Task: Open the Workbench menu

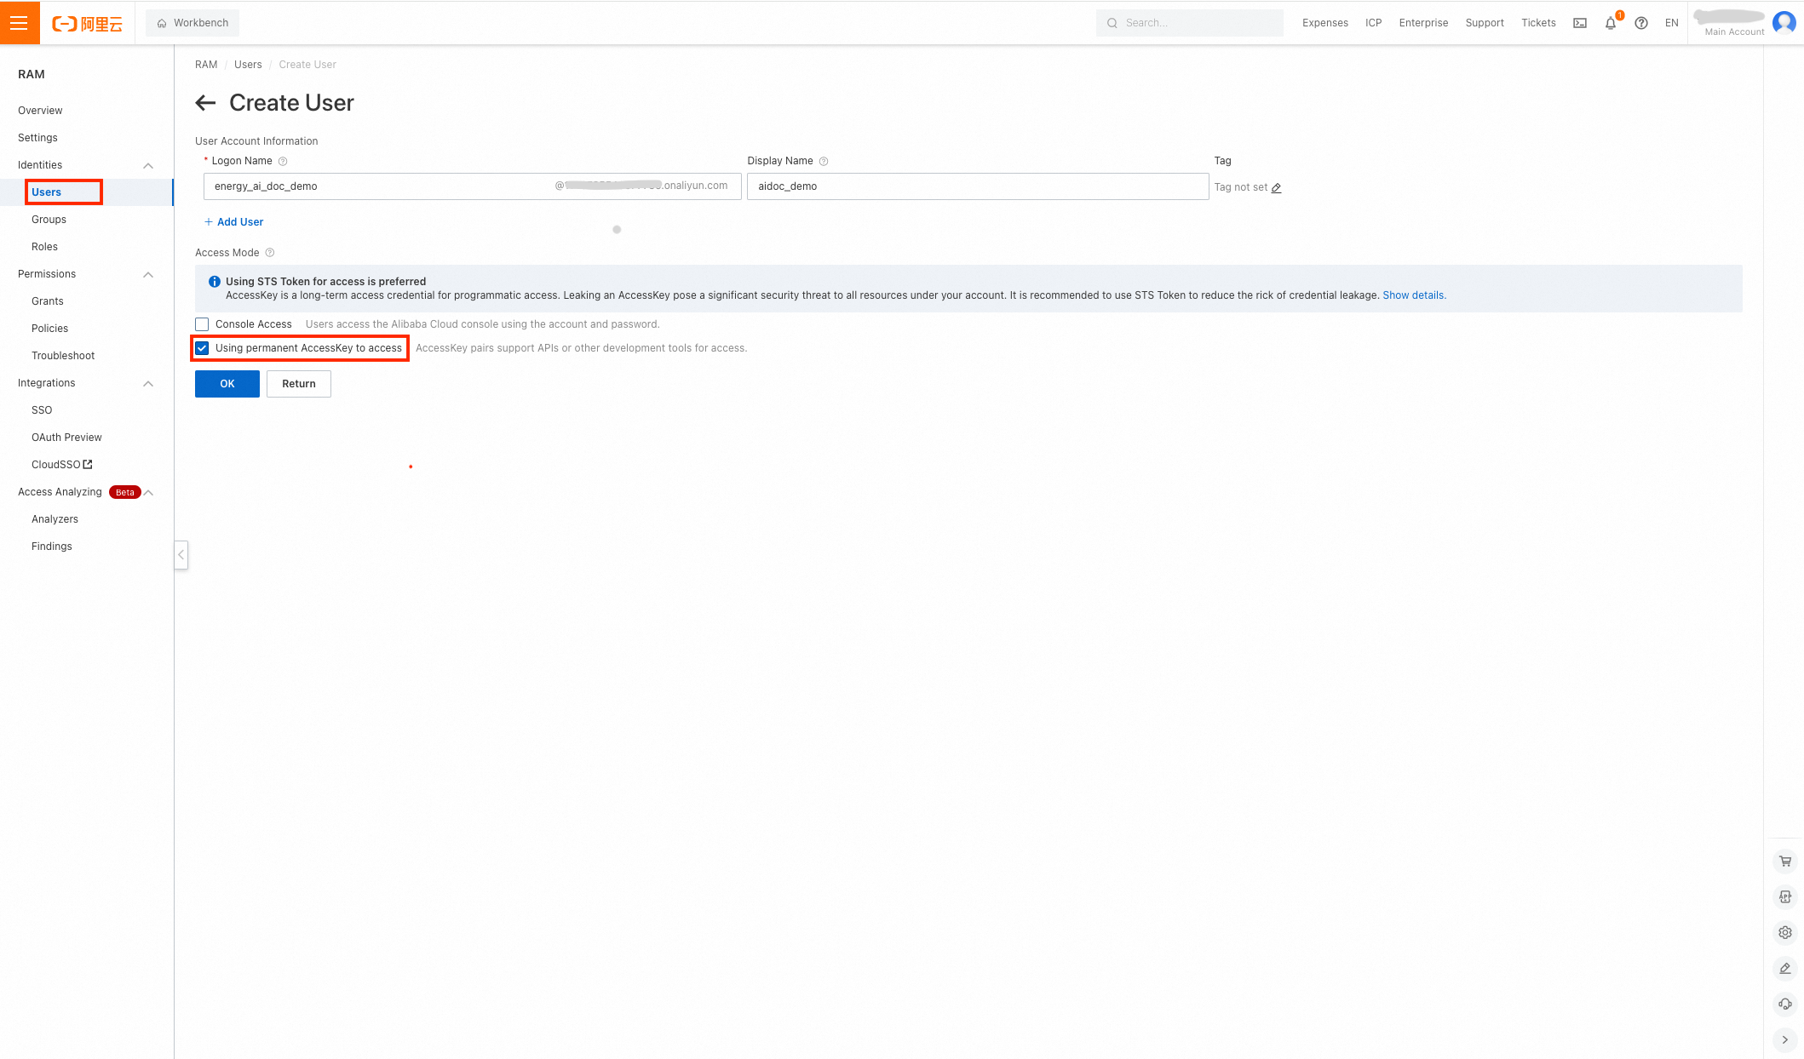Action: click(x=192, y=23)
